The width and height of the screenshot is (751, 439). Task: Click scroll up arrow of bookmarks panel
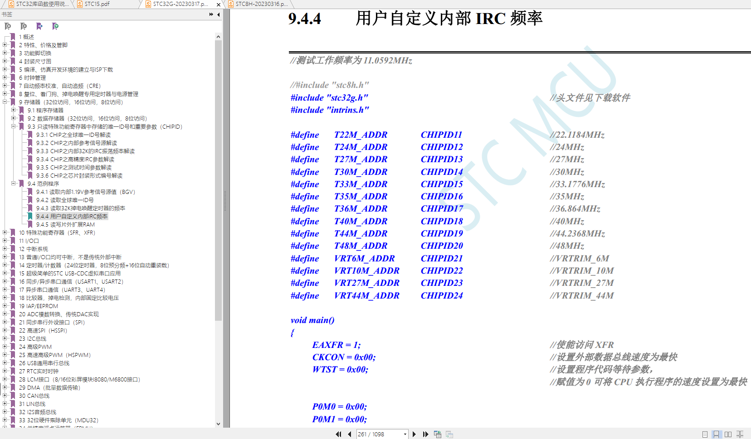[x=218, y=37]
